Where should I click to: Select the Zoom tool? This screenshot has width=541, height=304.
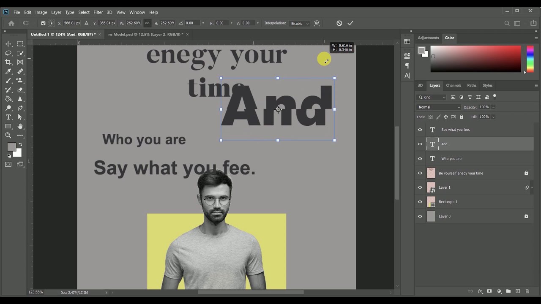point(8,136)
